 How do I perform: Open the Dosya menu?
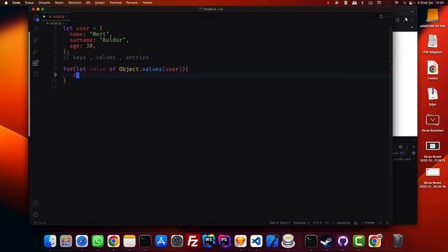point(29,3)
